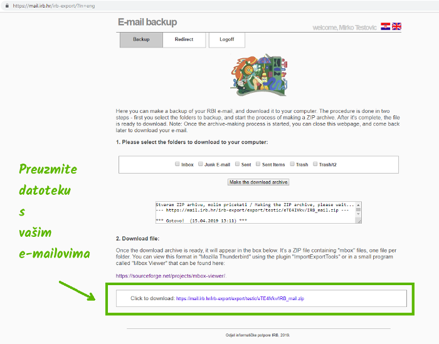Open the sourceforge mbox-viewer link

coord(171,276)
